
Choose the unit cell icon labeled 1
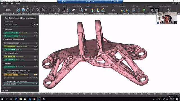[38, 10]
